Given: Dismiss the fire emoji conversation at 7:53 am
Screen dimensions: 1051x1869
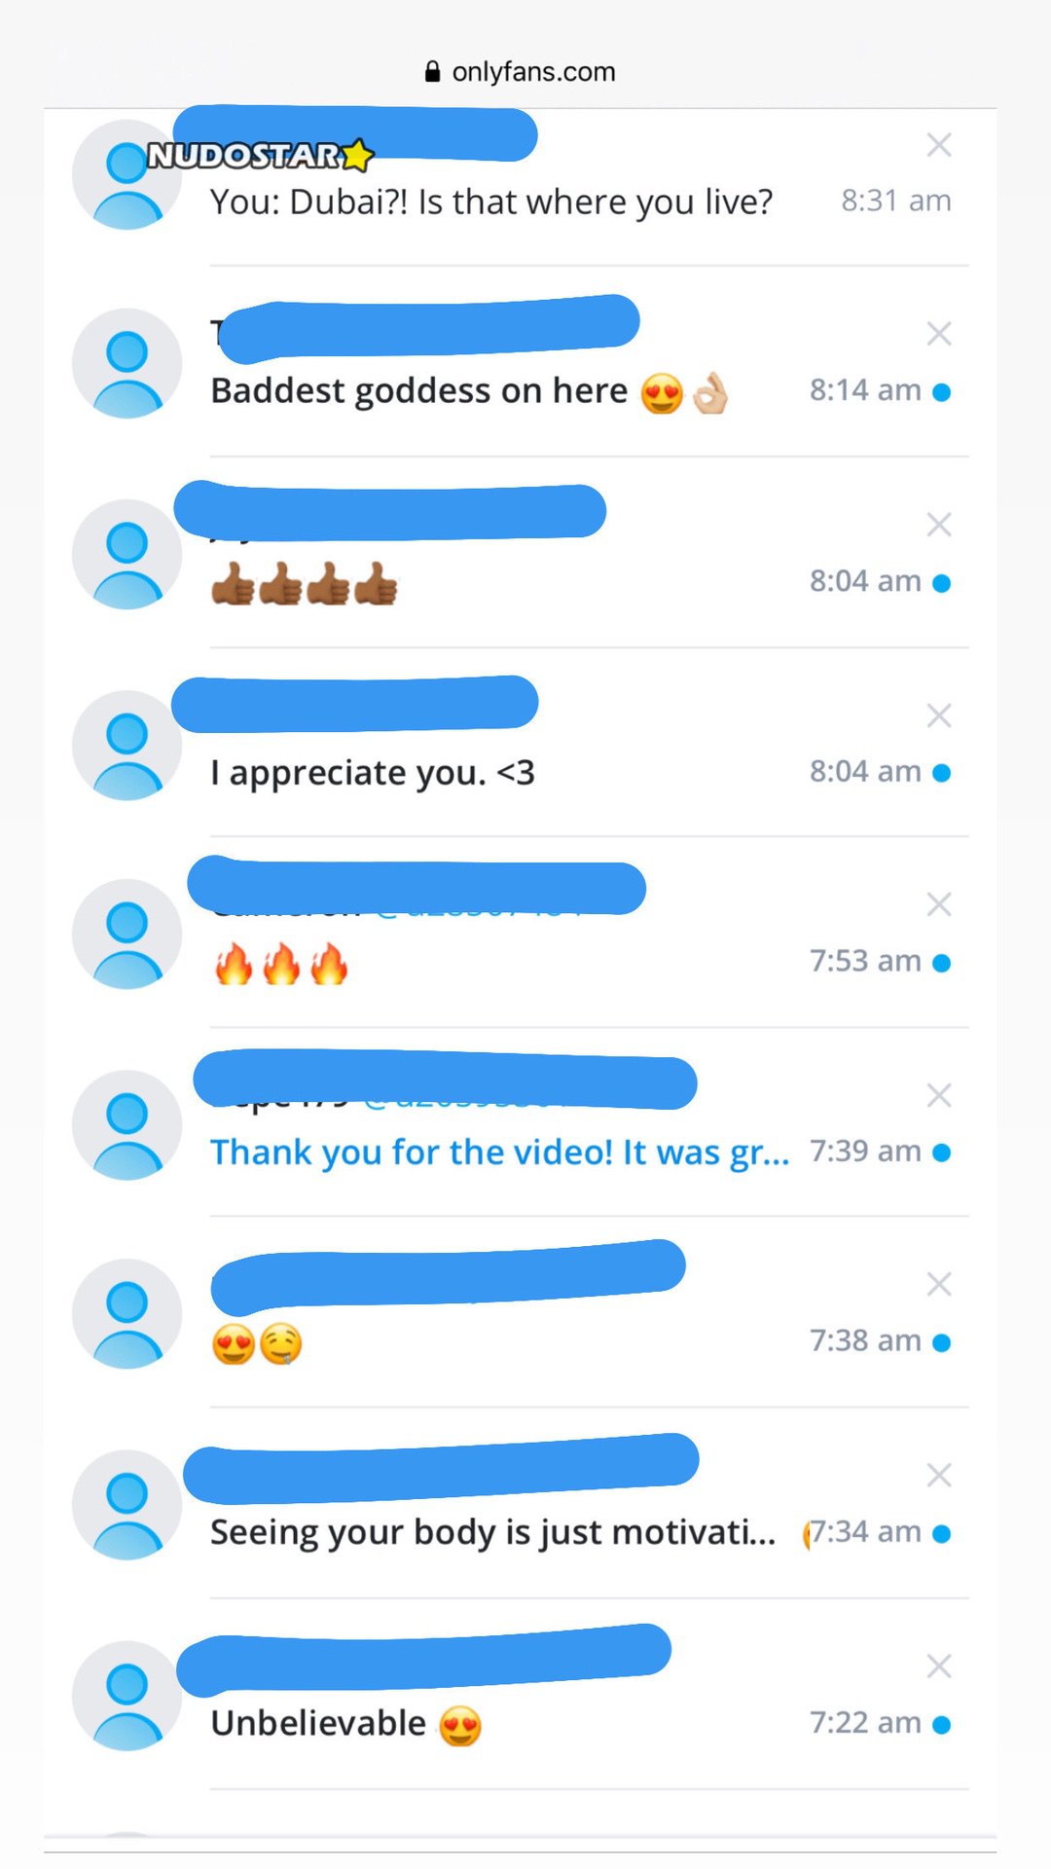Looking at the screenshot, I should pyautogui.click(x=939, y=904).
